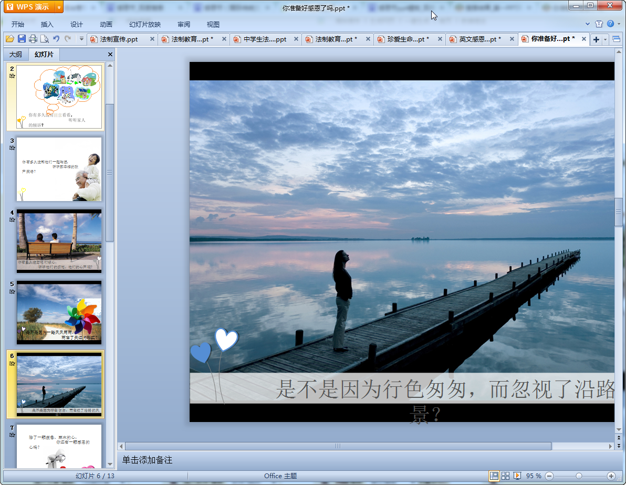Save the presentation with the floppy disk icon
This screenshot has height=485, width=626.
22,39
